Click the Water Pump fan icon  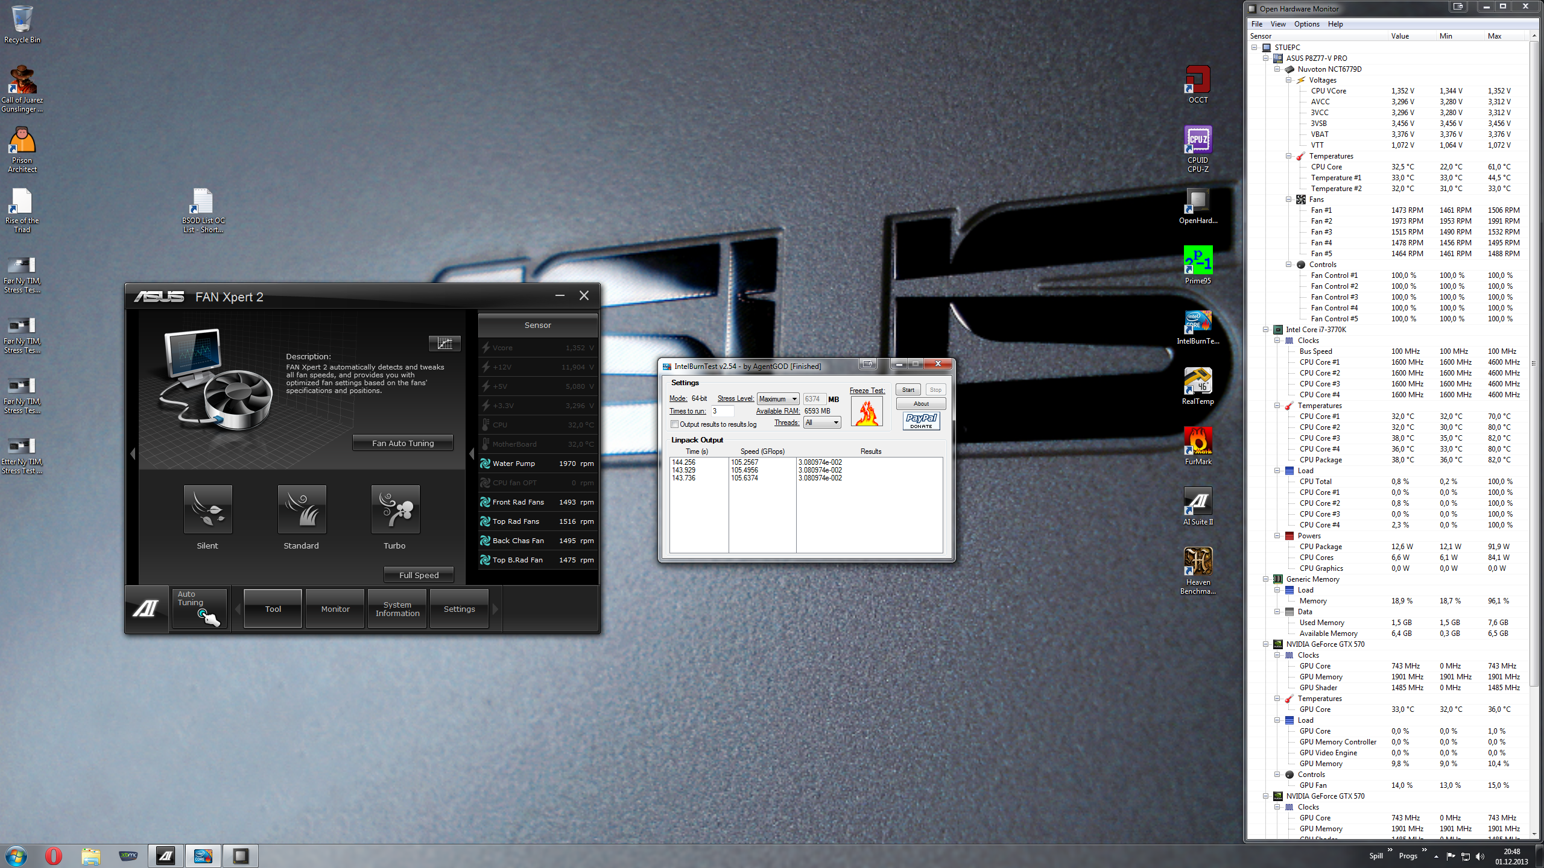pyautogui.click(x=485, y=464)
